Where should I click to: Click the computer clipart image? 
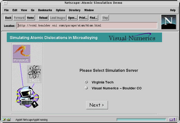pos(27,97)
